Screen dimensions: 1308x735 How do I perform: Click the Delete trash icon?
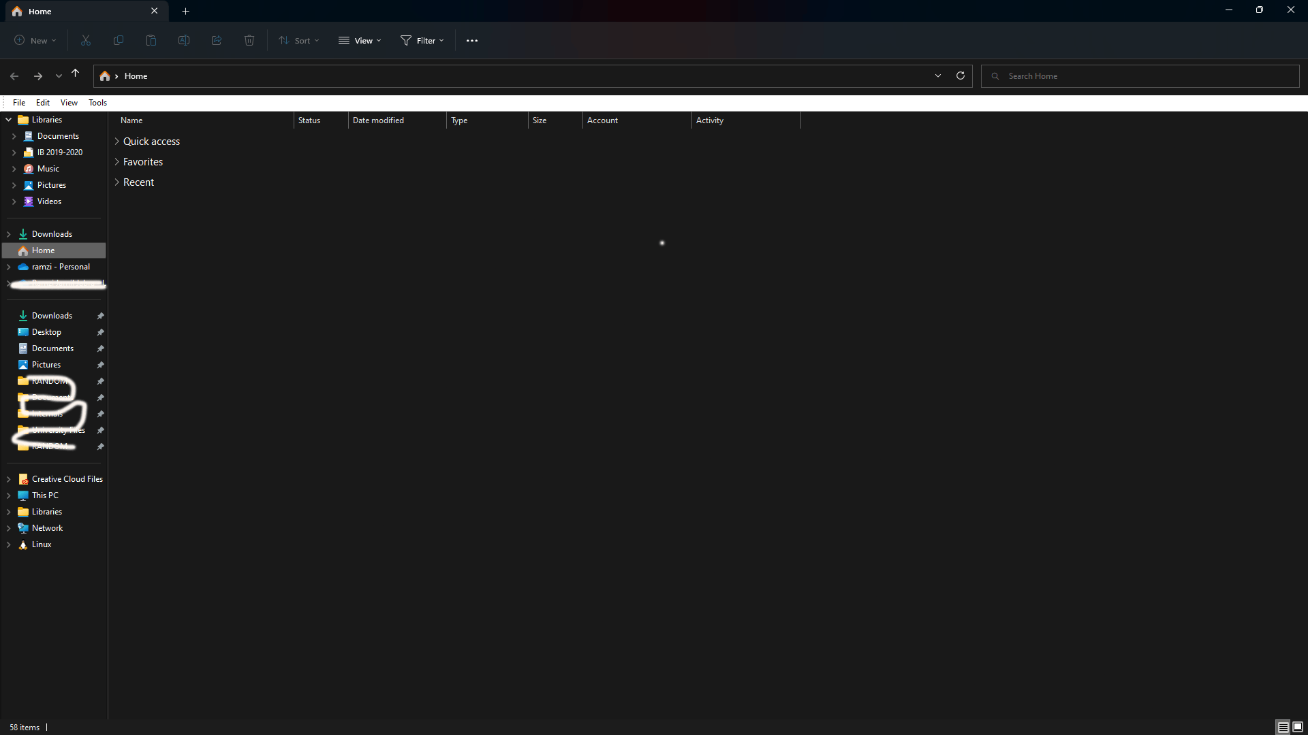coord(249,41)
